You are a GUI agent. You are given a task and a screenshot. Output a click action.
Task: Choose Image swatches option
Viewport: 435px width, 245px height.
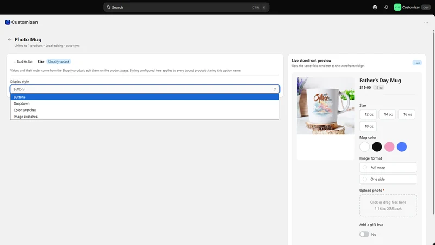pos(145,117)
